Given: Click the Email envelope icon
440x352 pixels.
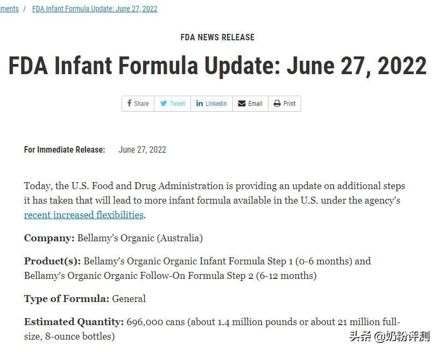Looking at the screenshot, I should click(x=242, y=104).
